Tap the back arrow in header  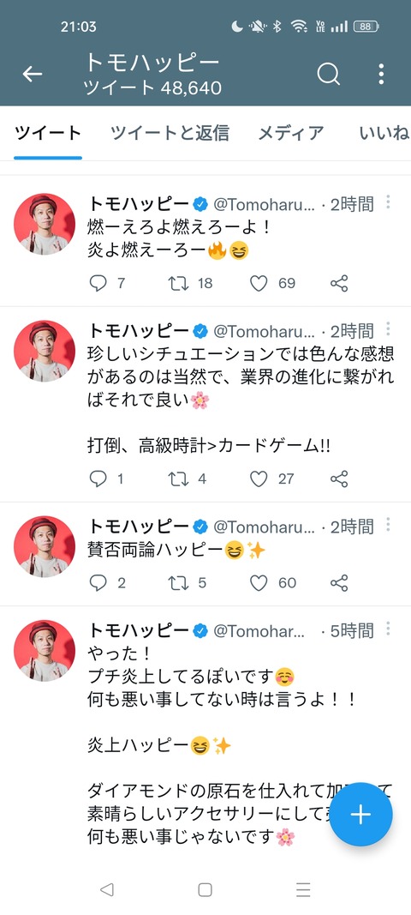(x=32, y=74)
